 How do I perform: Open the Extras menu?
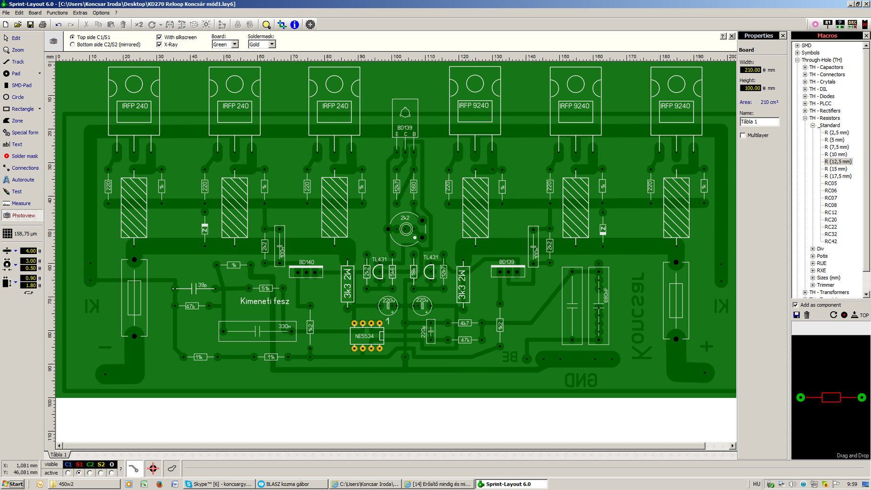coord(80,13)
